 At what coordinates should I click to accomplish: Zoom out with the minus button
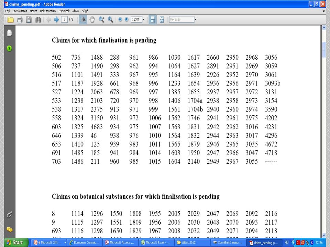(x=120, y=20)
